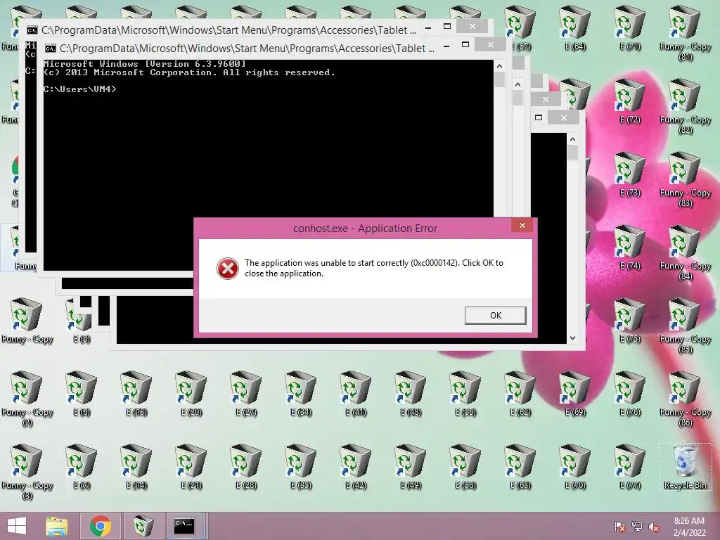The width and height of the screenshot is (720, 540).
Task: Select the Funny - Copy (85) shortcut
Action: click(x=685, y=325)
